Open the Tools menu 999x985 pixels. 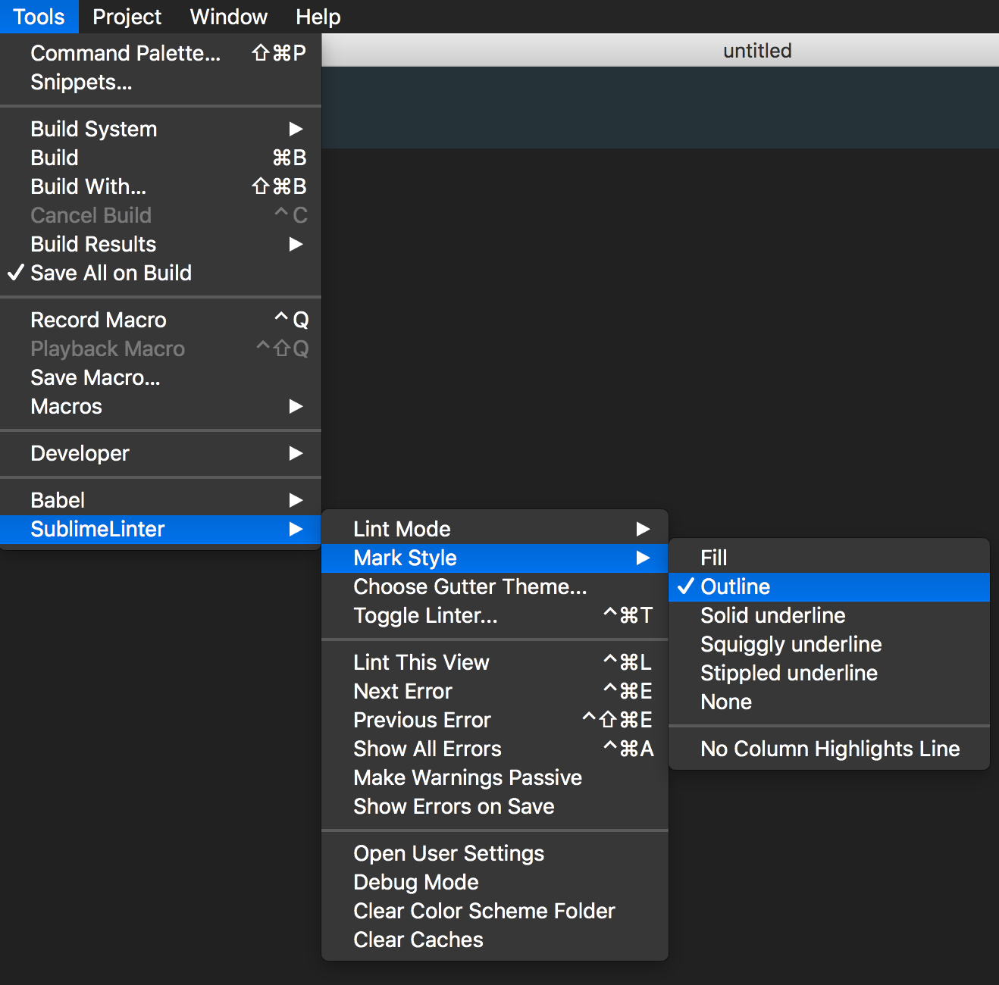39,17
